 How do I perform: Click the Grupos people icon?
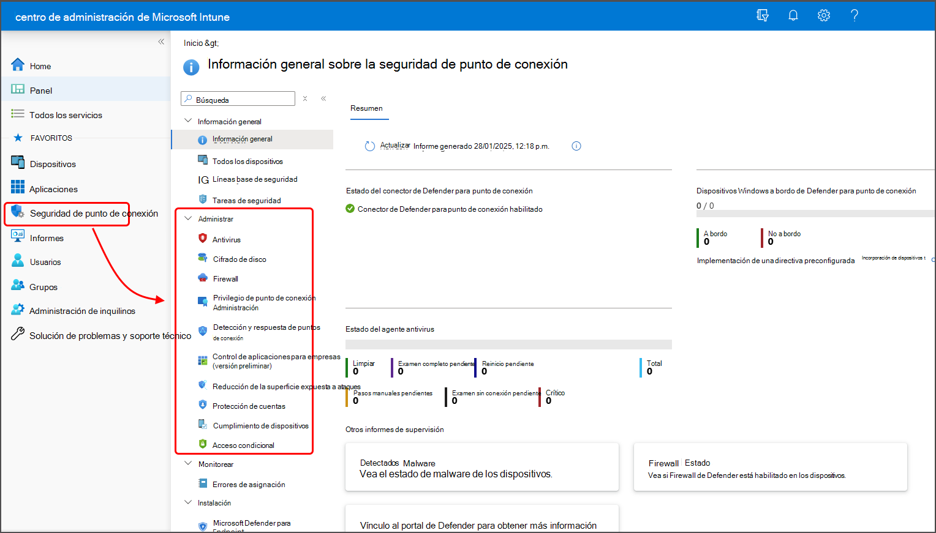click(18, 285)
